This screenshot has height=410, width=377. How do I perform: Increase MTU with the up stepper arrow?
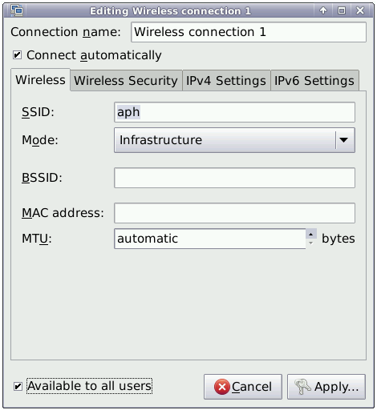pyautogui.click(x=311, y=234)
